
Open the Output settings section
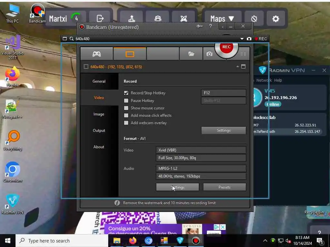[x=99, y=131]
